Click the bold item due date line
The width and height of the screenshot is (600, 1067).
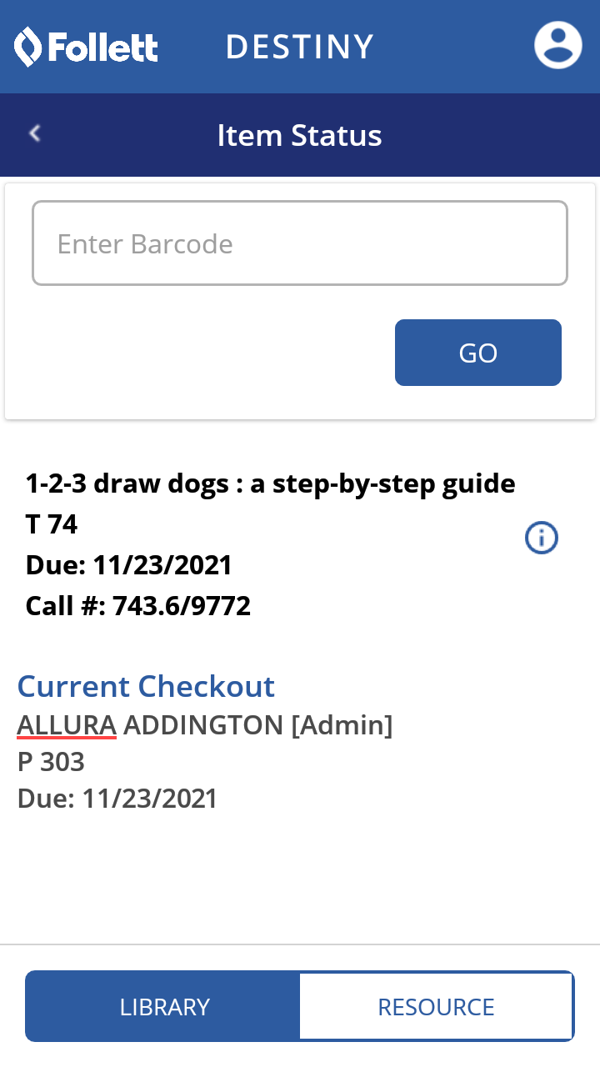click(128, 565)
